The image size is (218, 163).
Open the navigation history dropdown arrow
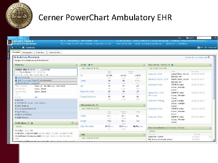(x=20, y=48)
